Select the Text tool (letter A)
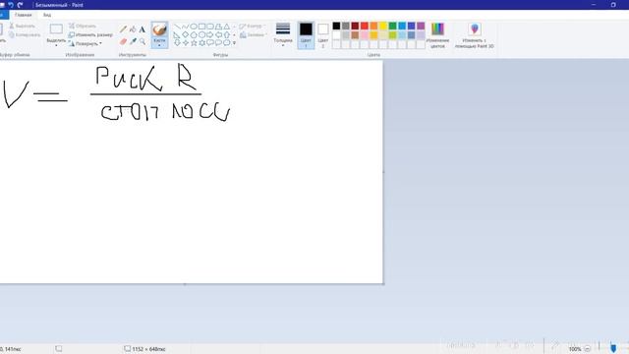Screen dimensions: 629x354 tap(143, 29)
